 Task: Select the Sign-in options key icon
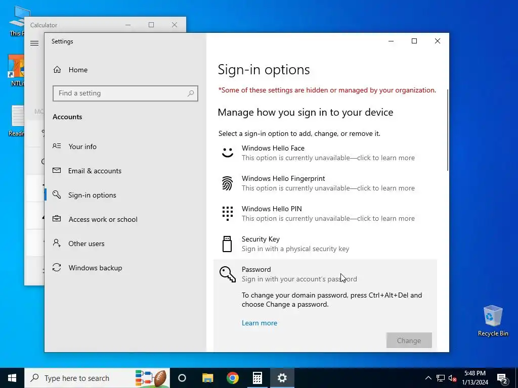pyautogui.click(x=57, y=195)
